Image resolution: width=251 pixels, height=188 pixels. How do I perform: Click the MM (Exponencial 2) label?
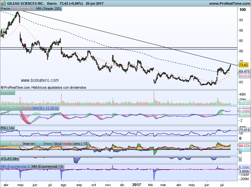coord(15,166)
